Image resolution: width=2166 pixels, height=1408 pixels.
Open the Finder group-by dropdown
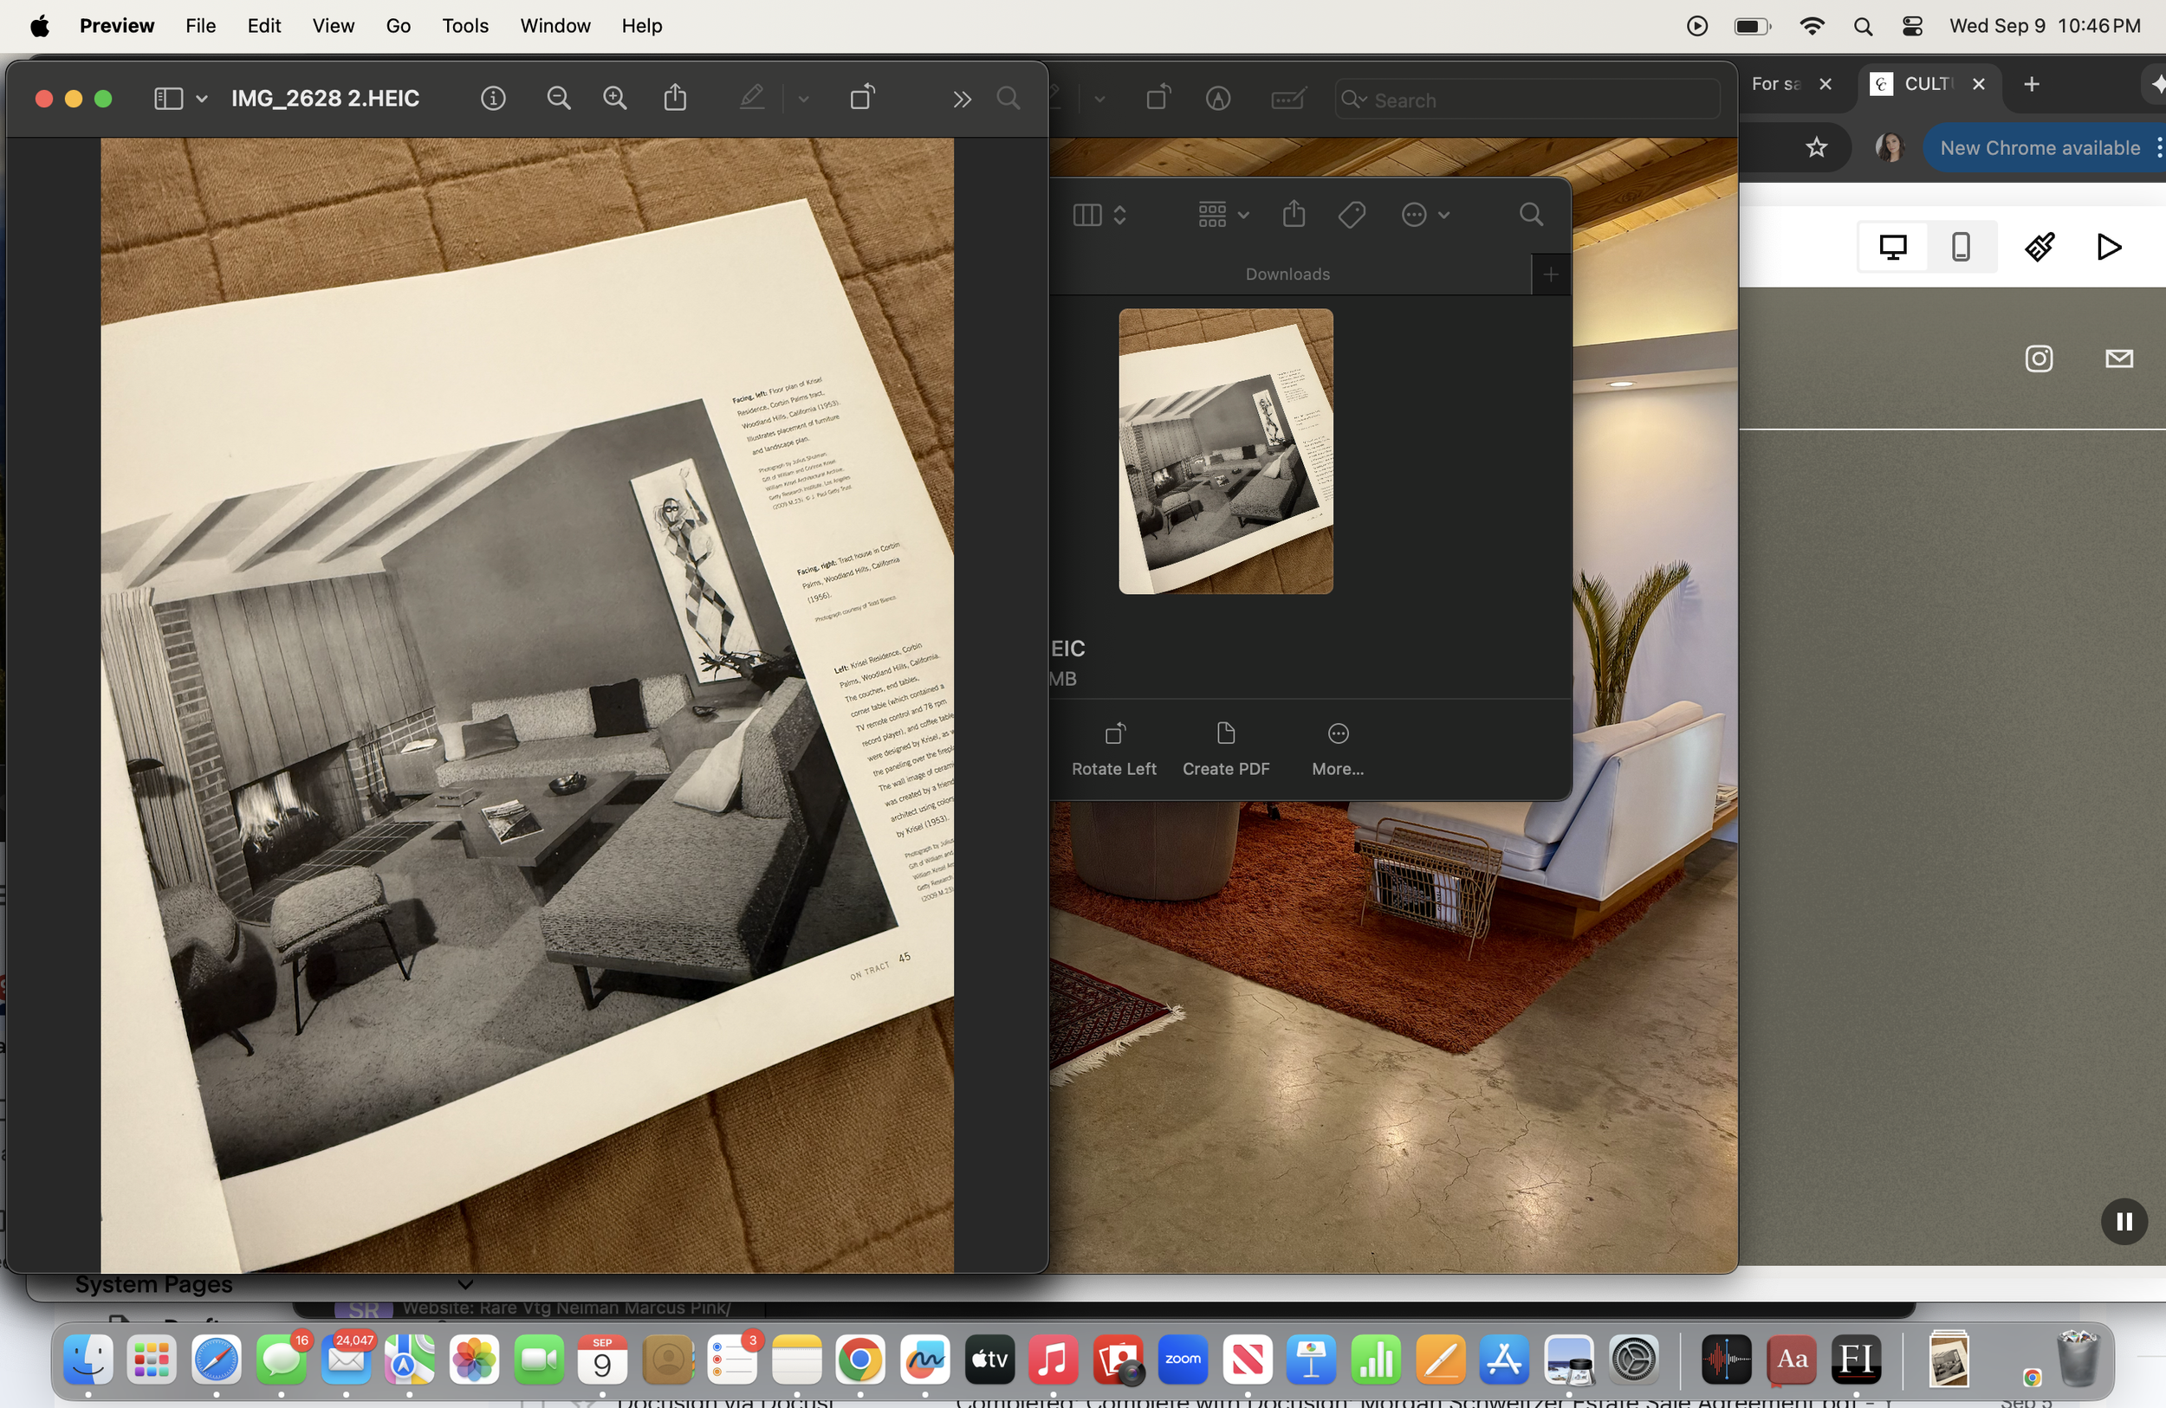coord(1222,215)
